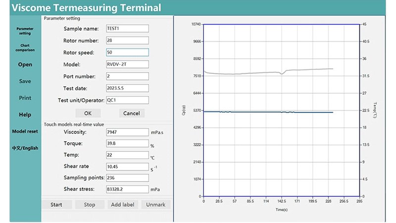The width and height of the screenshot is (396, 223).
Task: Focus the Rotor number field
Action: (x=127, y=41)
